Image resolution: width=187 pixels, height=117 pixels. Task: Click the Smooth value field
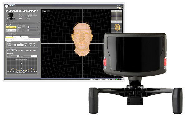point(23,30)
